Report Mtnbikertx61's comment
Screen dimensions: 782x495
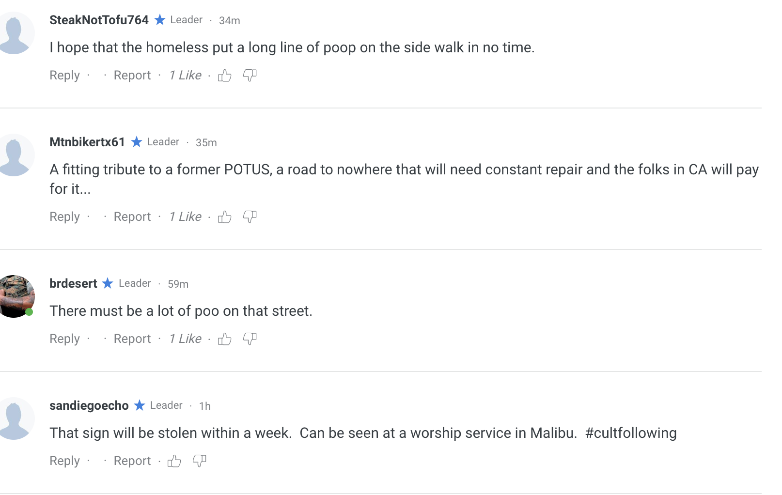[132, 217]
